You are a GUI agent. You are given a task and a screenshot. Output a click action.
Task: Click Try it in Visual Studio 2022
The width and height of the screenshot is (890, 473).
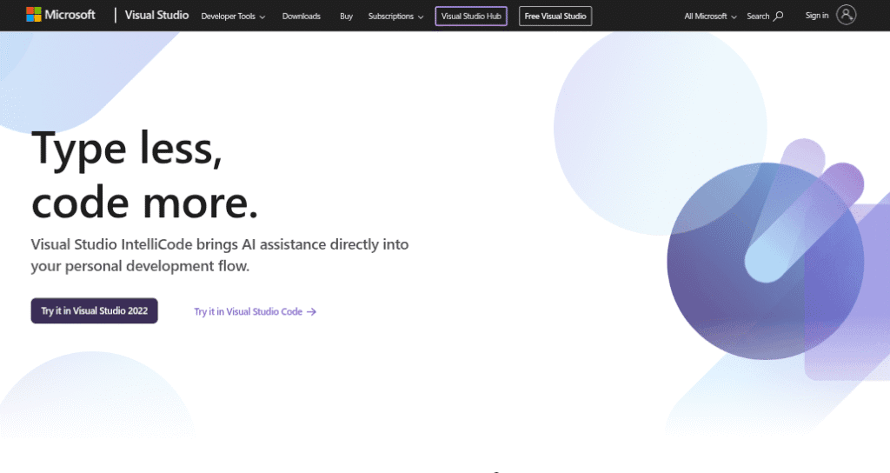click(x=94, y=310)
